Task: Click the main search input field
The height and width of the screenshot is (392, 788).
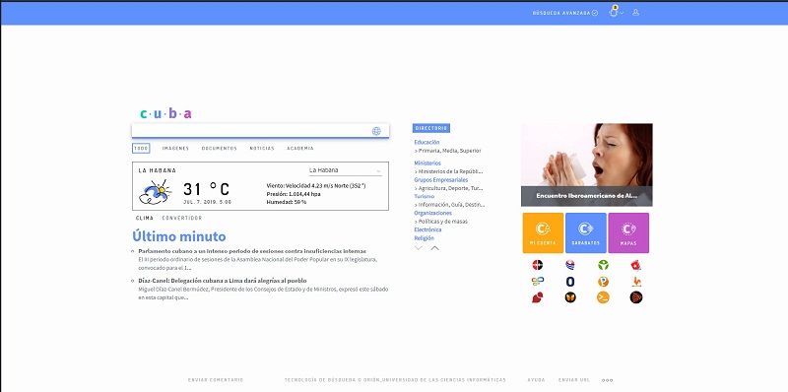Action: pyautogui.click(x=251, y=131)
